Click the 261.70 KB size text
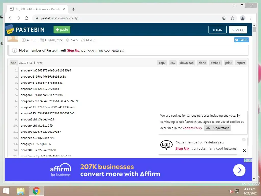261x196 pixels. (x=26, y=63)
